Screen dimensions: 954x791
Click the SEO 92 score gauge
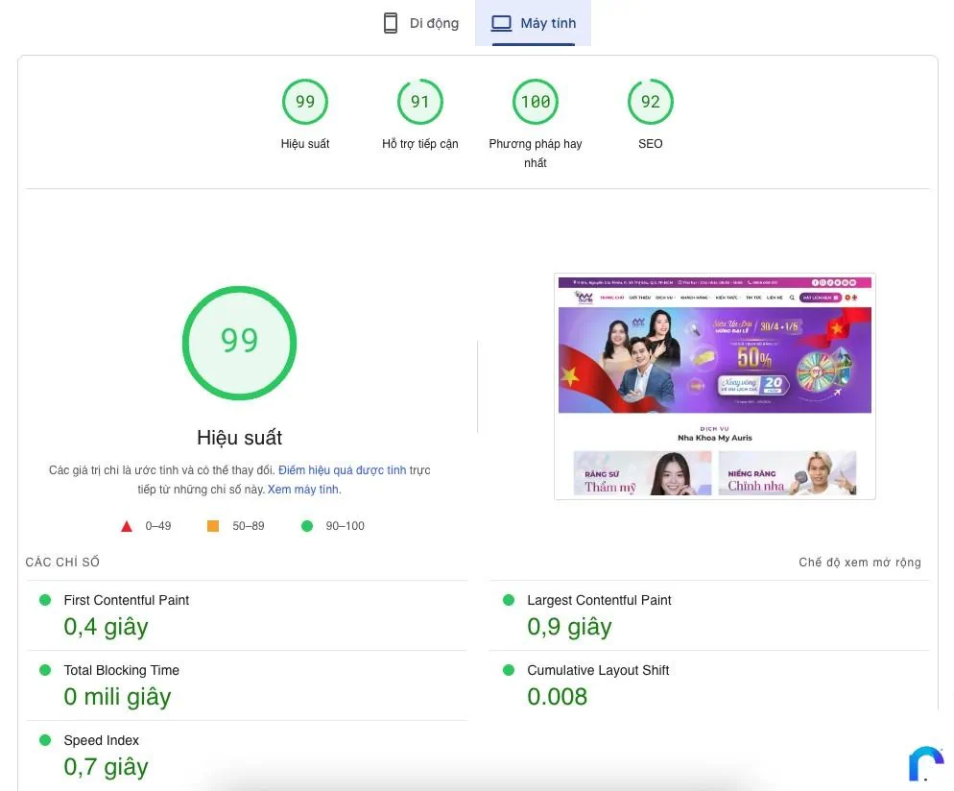[651, 102]
